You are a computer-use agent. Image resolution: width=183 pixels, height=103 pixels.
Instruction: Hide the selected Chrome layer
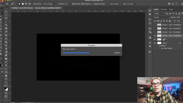point(155,36)
